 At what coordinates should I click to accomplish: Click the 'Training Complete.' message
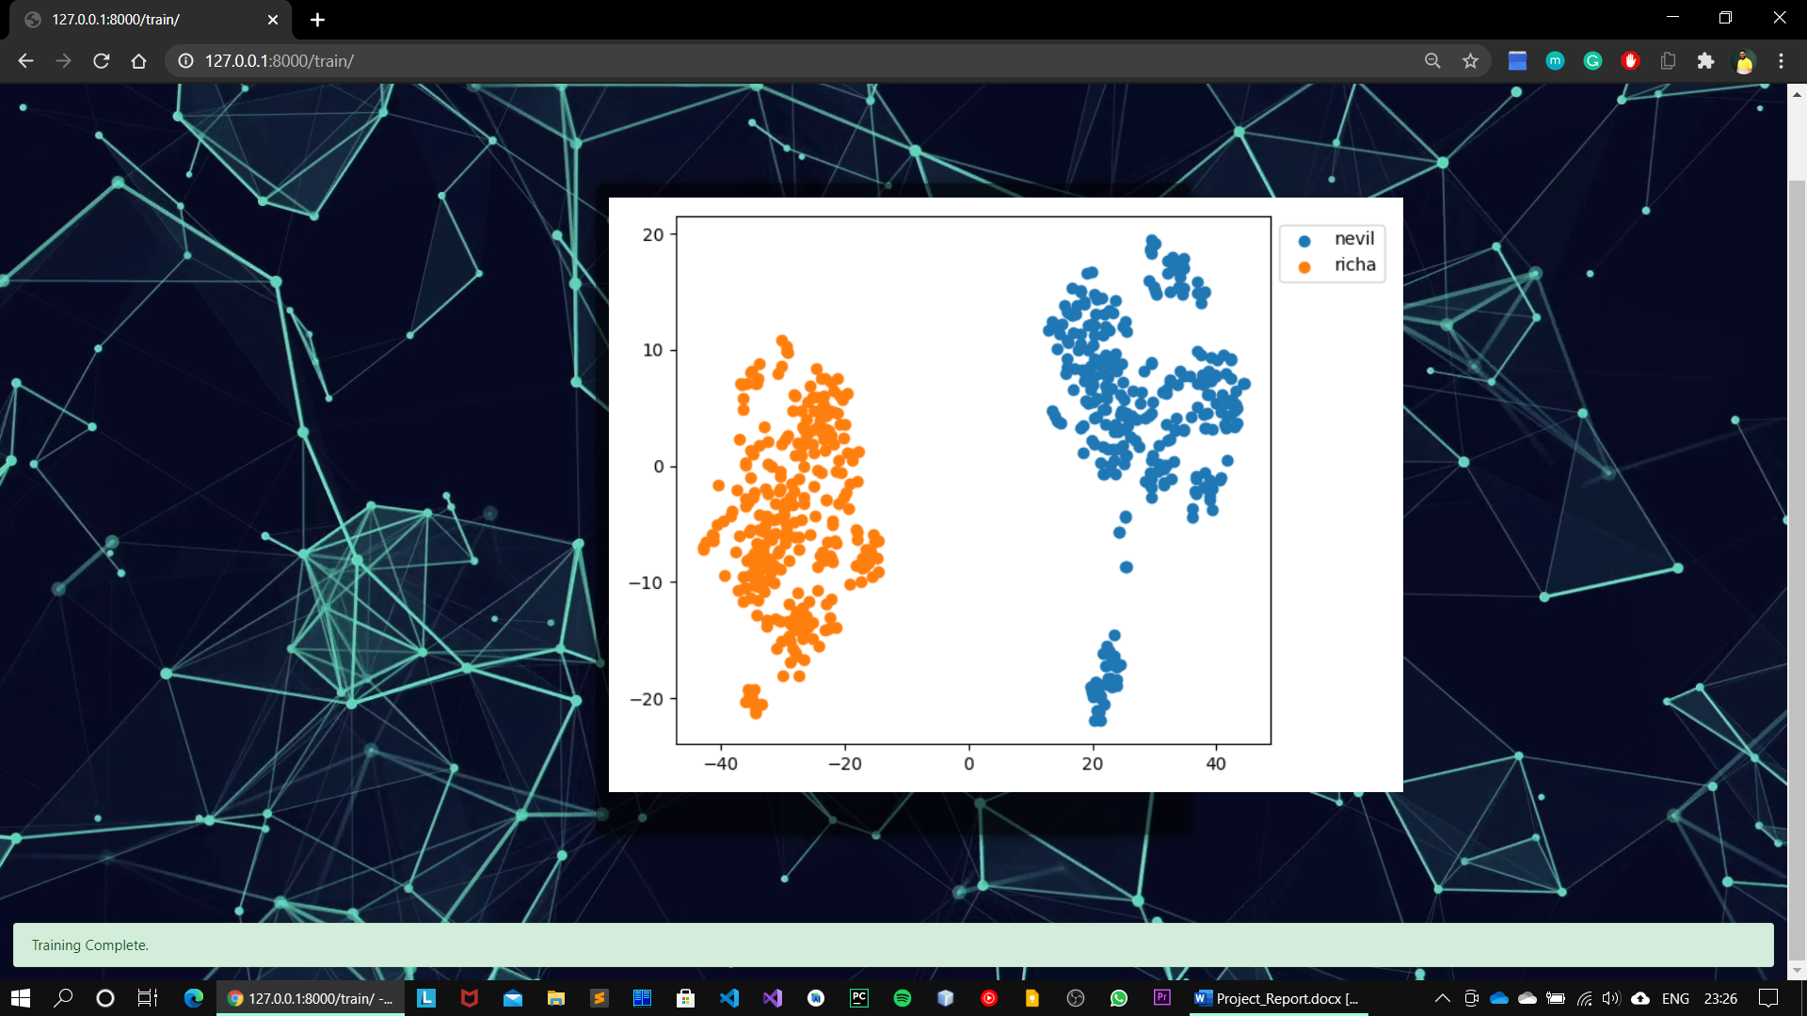[x=90, y=945]
